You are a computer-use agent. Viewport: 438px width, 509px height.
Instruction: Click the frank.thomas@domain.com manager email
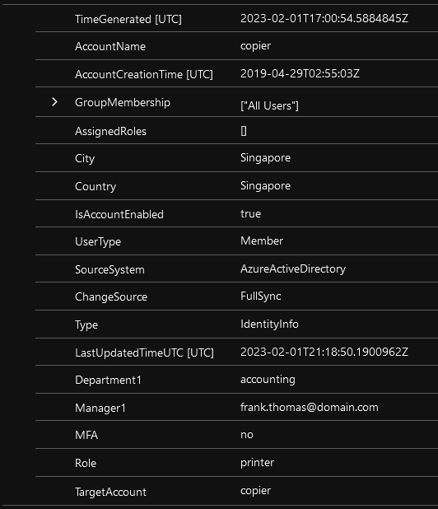310,407
